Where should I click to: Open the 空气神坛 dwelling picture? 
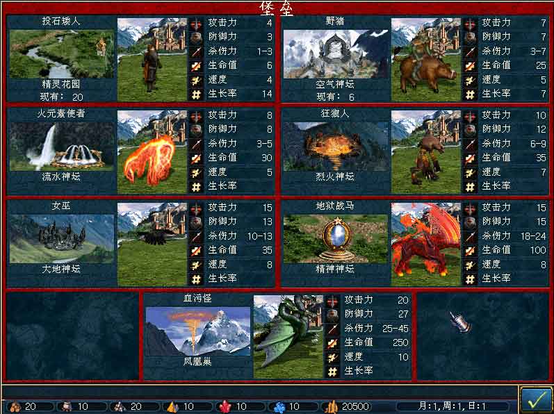pyautogui.click(x=335, y=54)
